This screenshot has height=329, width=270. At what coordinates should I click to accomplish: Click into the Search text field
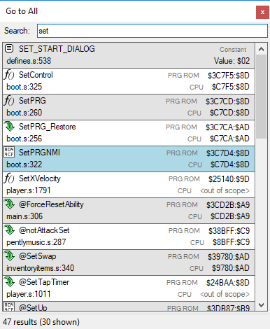tap(152, 31)
